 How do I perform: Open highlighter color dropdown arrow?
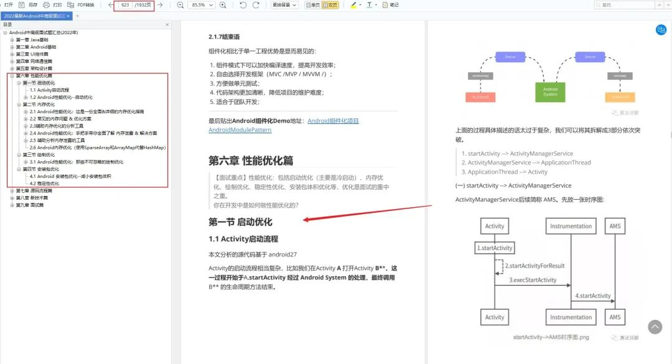(x=360, y=5)
